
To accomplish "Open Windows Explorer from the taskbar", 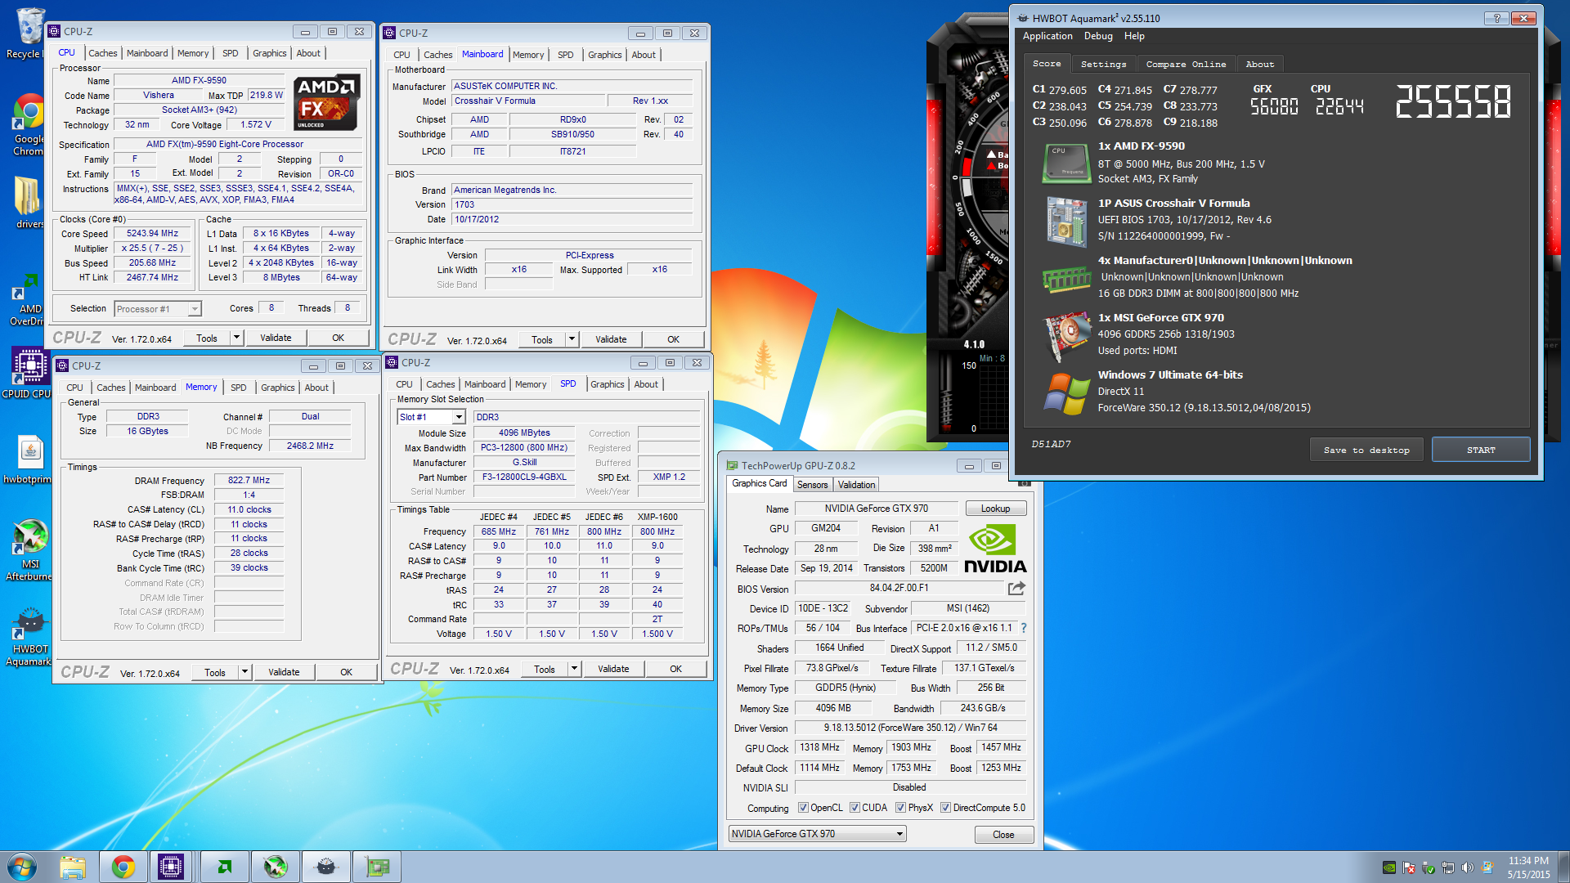I will (73, 867).
